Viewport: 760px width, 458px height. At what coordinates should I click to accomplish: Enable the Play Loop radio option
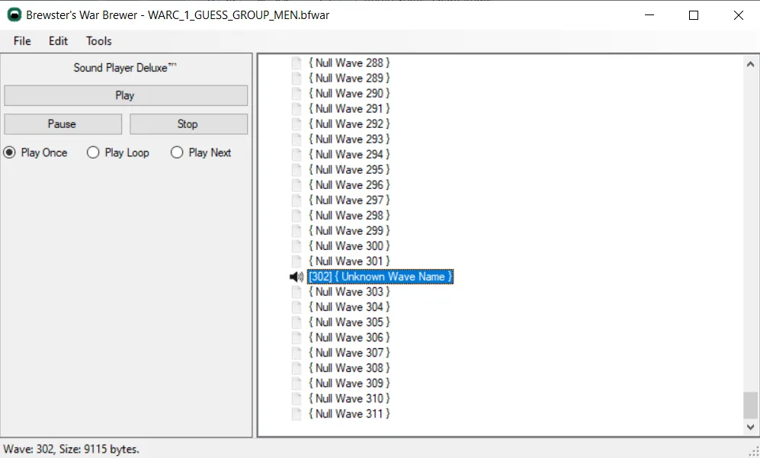(x=93, y=152)
